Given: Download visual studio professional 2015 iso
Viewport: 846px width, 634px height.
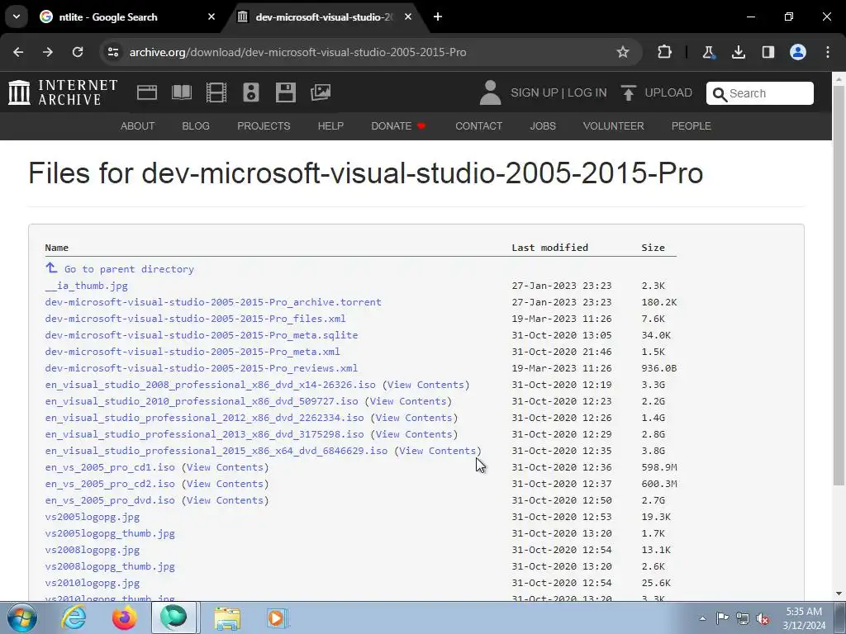Looking at the screenshot, I should (216, 451).
